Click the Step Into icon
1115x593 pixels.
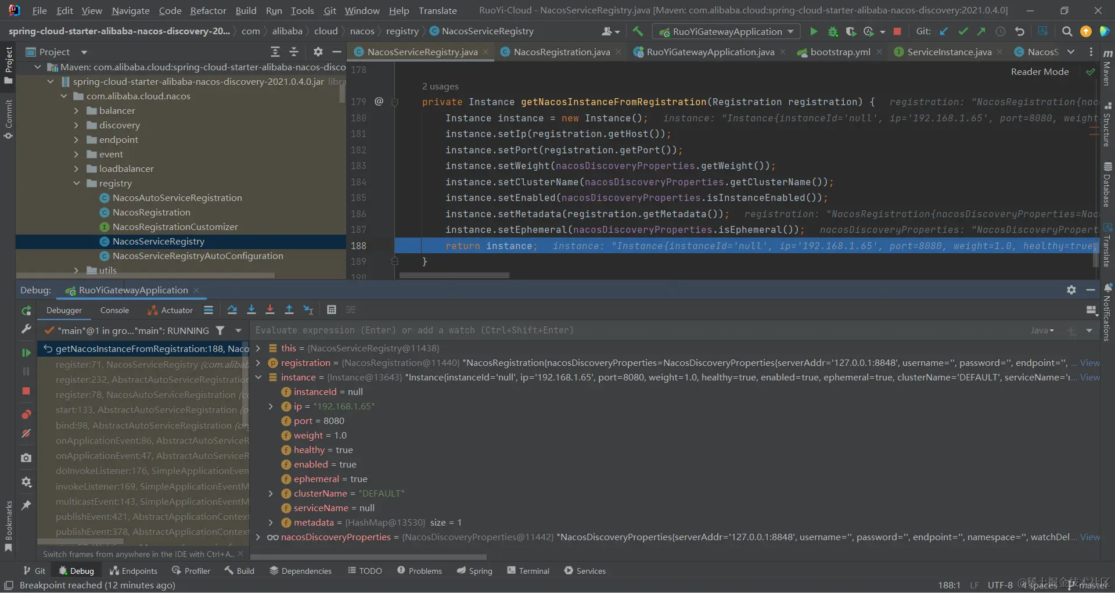pyautogui.click(x=251, y=310)
